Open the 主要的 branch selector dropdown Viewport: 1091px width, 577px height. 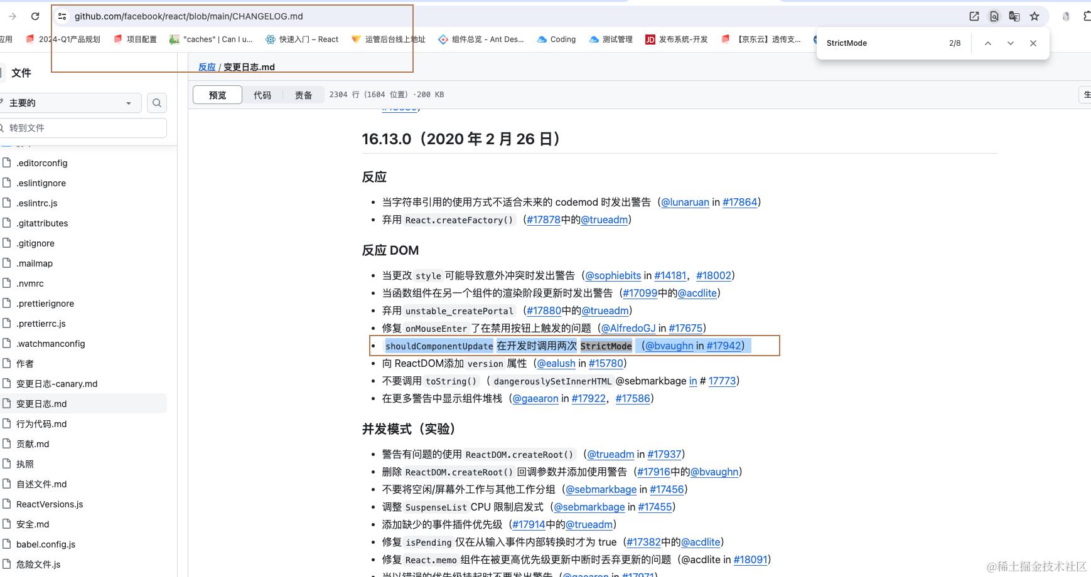[x=69, y=103]
